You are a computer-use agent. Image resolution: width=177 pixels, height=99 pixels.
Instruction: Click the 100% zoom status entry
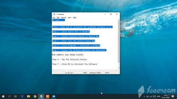click(85, 73)
